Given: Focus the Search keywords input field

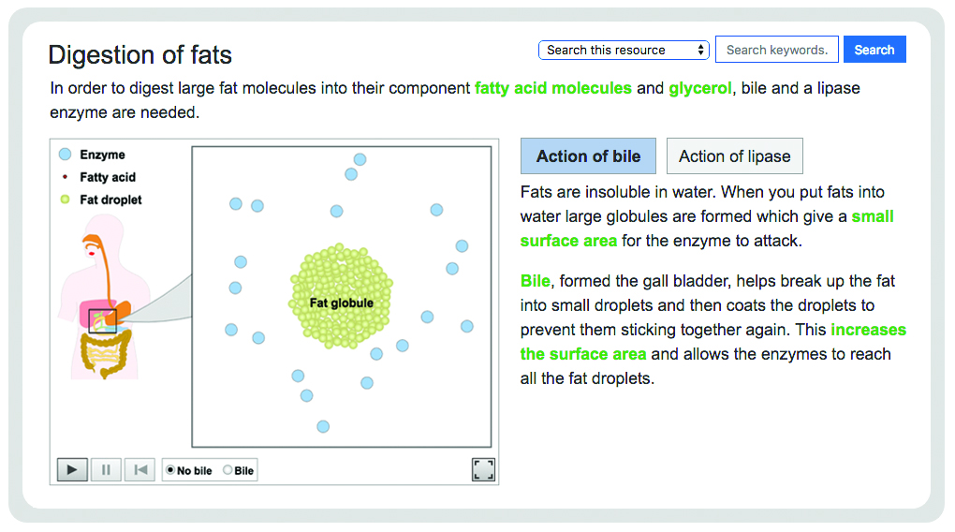Looking at the screenshot, I should 776,50.
